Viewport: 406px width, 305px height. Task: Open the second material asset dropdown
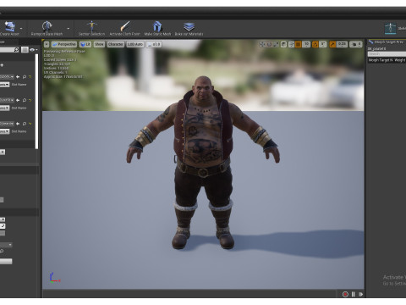tap(7, 100)
